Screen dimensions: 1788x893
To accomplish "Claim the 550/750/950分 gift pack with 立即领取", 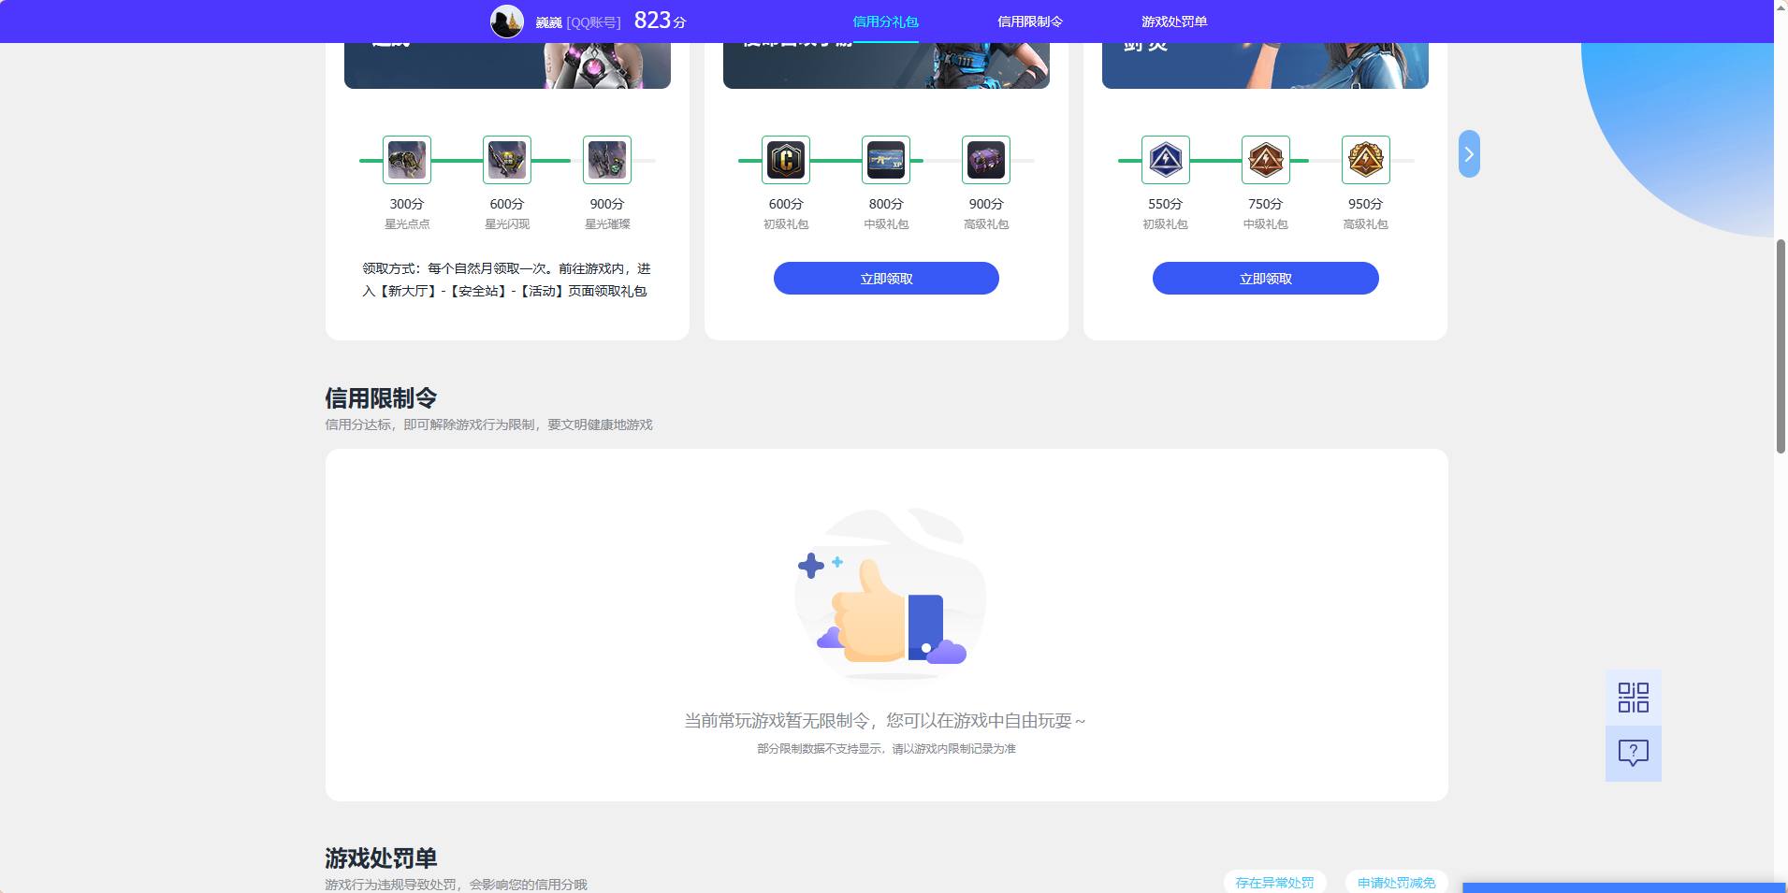I will pos(1266,279).
